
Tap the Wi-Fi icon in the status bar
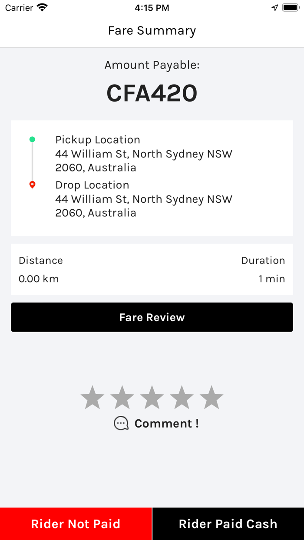41,7
